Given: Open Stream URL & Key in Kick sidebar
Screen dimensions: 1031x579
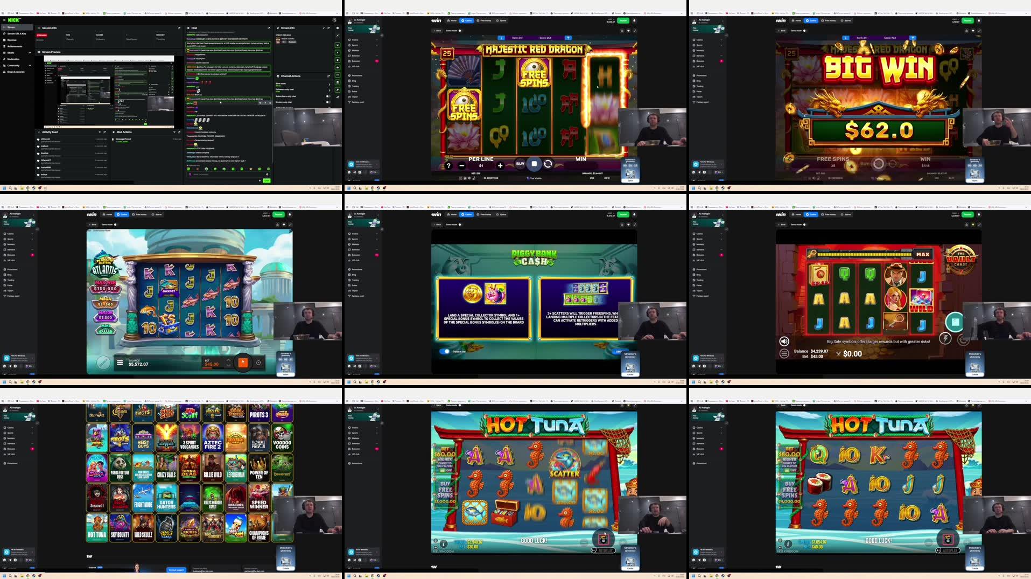Looking at the screenshot, I should (x=16, y=33).
